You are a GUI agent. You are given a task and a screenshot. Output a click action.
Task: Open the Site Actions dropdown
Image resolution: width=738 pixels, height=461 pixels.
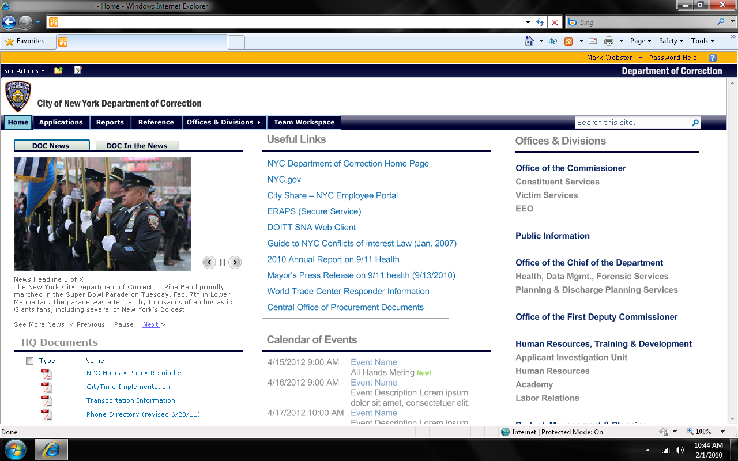[24, 71]
